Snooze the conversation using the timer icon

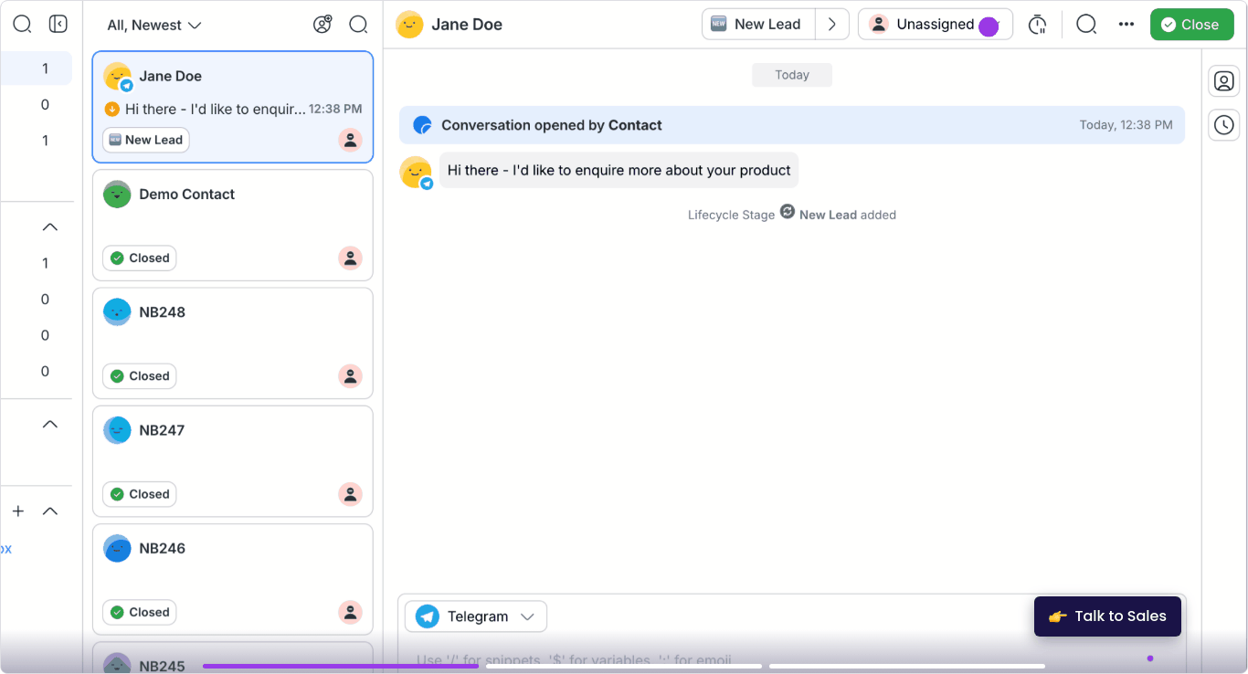[x=1038, y=24]
